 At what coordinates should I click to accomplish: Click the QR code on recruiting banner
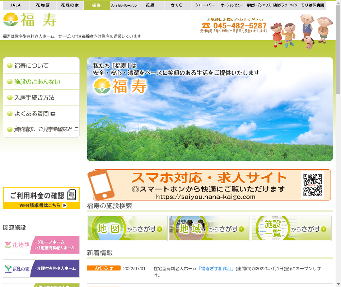[x=313, y=185]
